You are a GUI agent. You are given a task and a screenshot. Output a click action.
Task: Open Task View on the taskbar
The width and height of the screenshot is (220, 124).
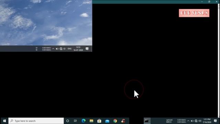[75, 121]
